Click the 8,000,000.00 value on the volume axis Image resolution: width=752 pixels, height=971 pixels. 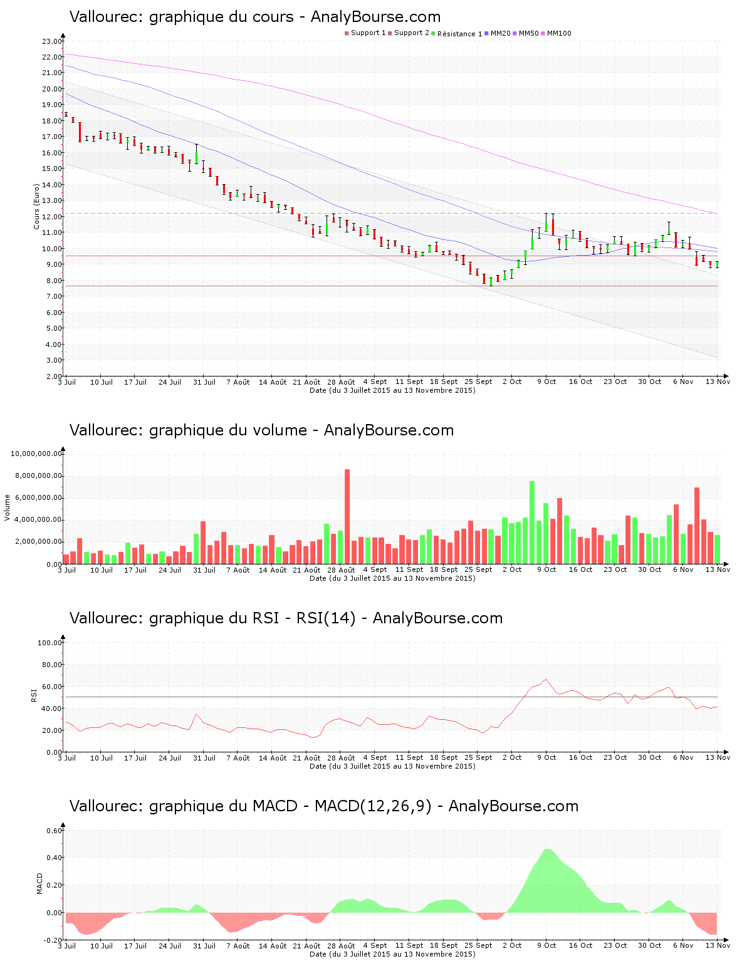click(38, 475)
